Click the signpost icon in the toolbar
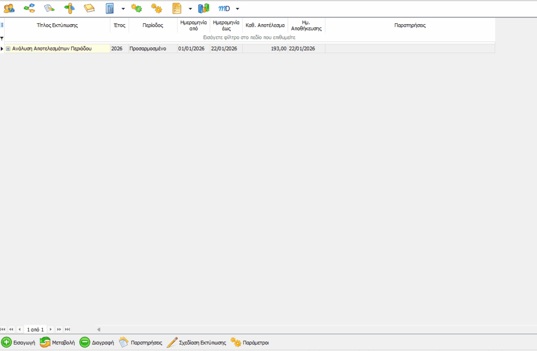 click(x=69, y=8)
